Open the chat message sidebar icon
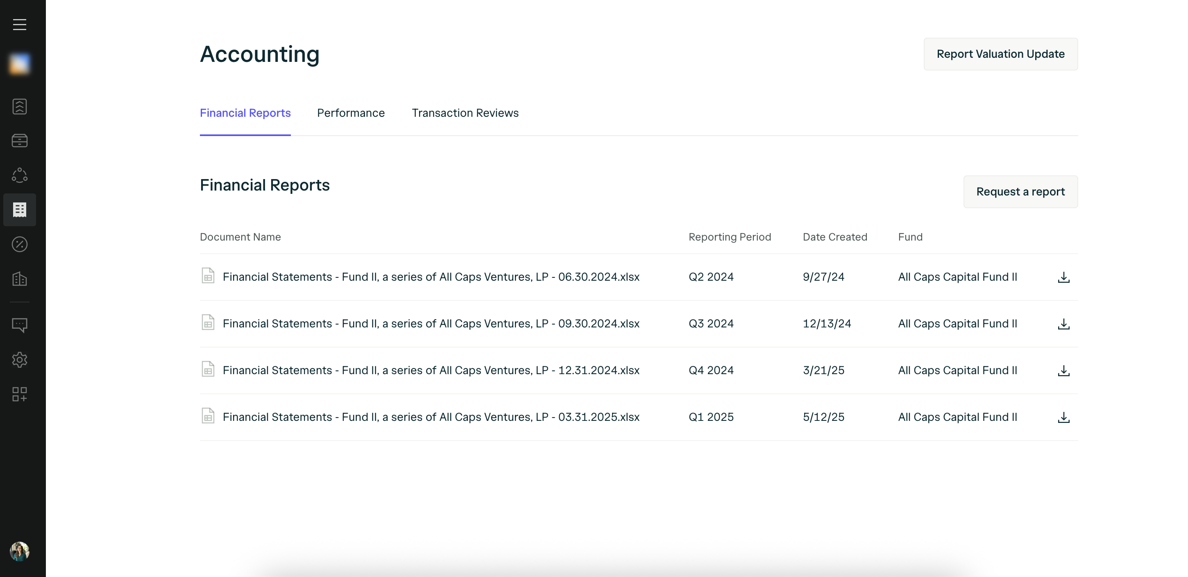This screenshot has height=577, width=1188. (19, 325)
